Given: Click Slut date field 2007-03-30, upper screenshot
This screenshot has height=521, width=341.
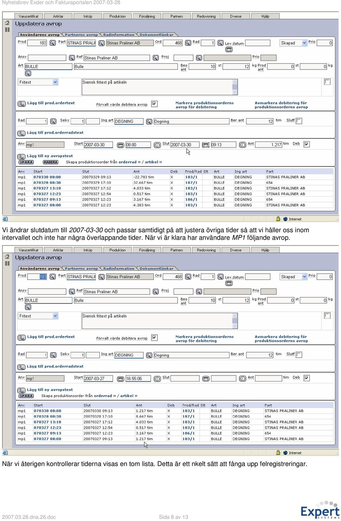Looking at the screenshot, I should click(x=185, y=145).
